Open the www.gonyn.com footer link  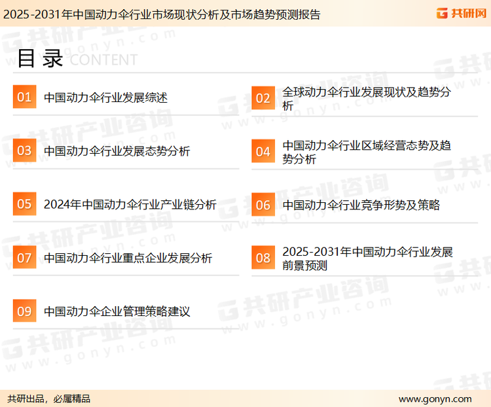pos(435,399)
